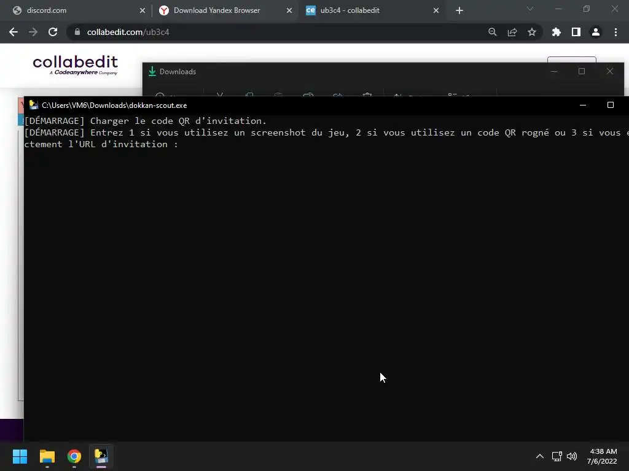Open the tab search chevron
Viewport: 629px width, 471px height.
pos(530,9)
